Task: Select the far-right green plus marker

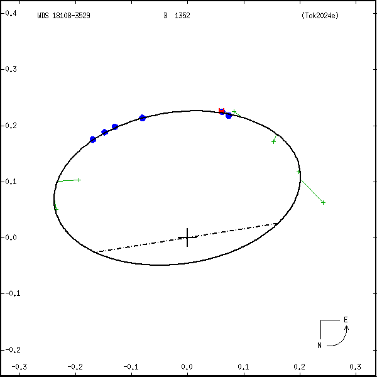Action: (x=323, y=202)
